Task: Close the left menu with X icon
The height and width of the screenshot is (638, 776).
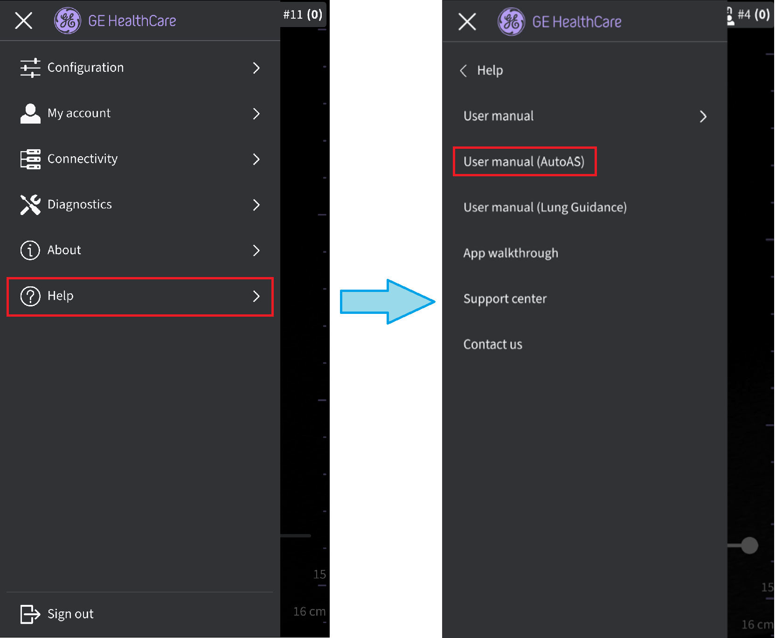Action: coord(23,21)
